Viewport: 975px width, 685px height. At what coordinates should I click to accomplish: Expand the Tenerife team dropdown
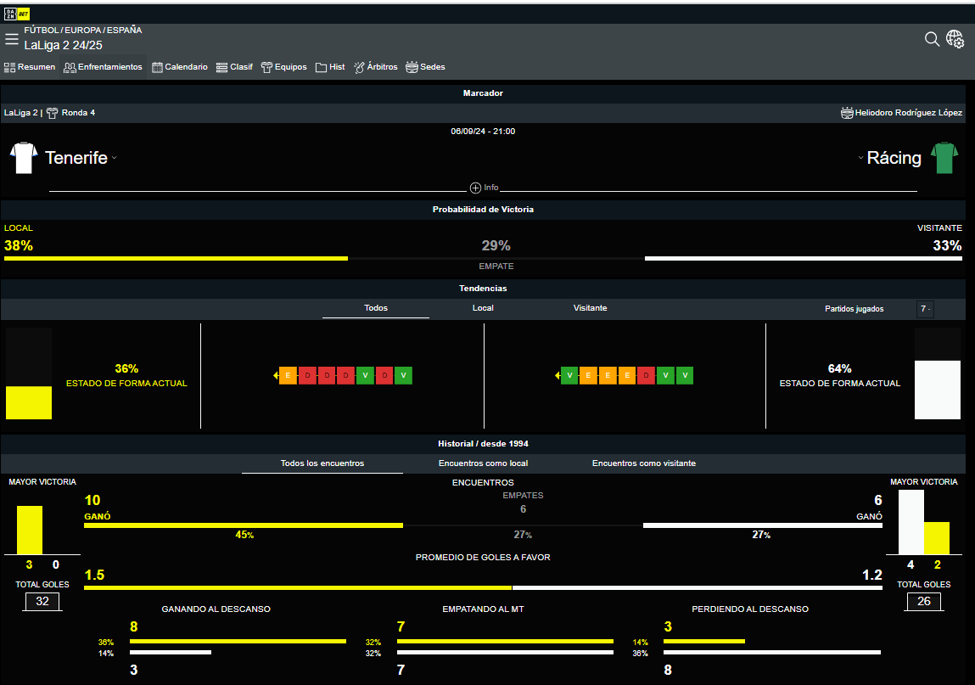click(114, 158)
